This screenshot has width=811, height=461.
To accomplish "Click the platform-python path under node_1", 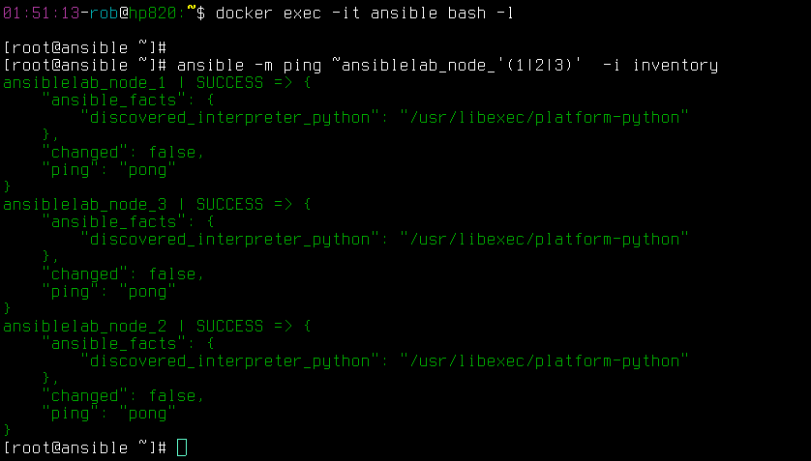I will point(545,118).
